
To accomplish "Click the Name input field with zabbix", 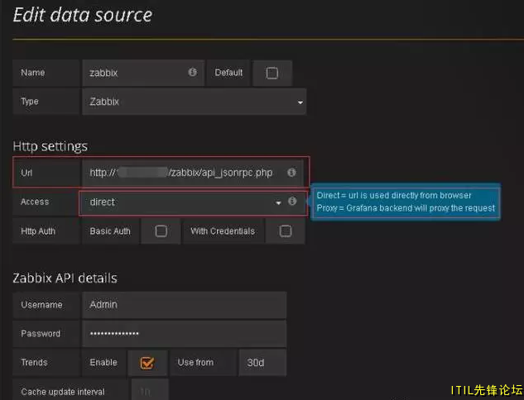I will (x=143, y=73).
